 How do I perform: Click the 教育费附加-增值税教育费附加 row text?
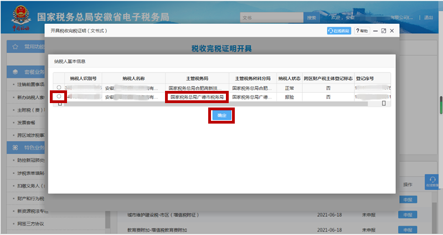(157, 230)
